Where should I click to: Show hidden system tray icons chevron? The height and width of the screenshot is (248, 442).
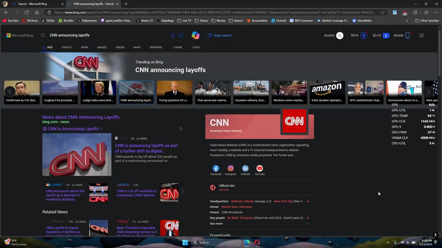click(388, 242)
